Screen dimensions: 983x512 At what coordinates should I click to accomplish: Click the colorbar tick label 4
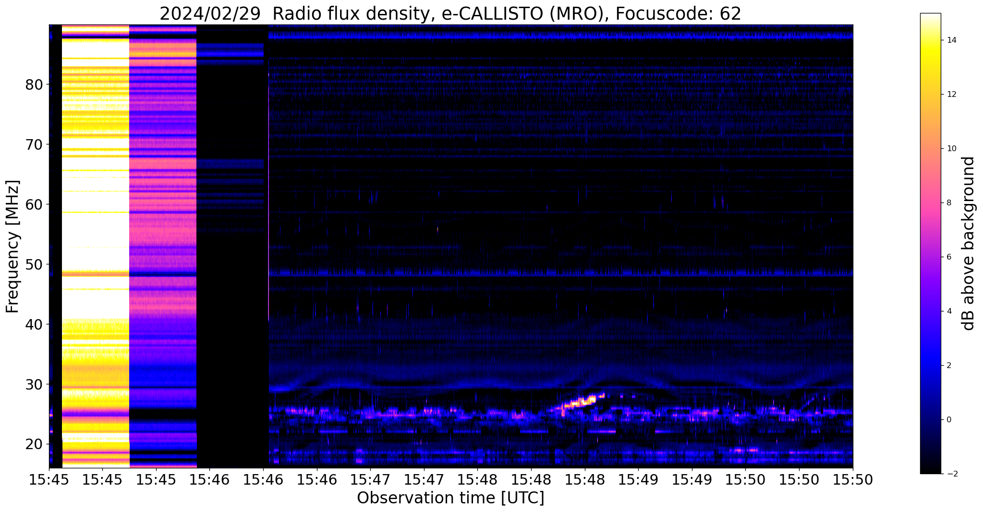pos(948,311)
